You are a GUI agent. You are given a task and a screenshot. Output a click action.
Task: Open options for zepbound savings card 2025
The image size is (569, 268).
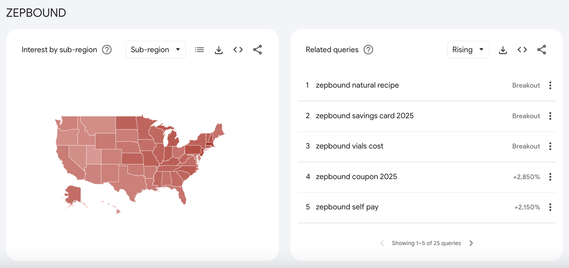(550, 116)
